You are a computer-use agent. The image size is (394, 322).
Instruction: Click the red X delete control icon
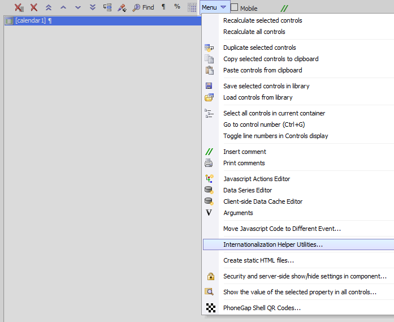coord(34,7)
